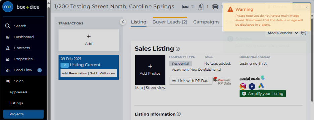Edit Listing Information with pencil icon
314x120 pixels.
click(179, 114)
